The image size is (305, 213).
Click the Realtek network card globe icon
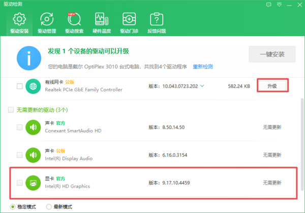click(x=33, y=86)
